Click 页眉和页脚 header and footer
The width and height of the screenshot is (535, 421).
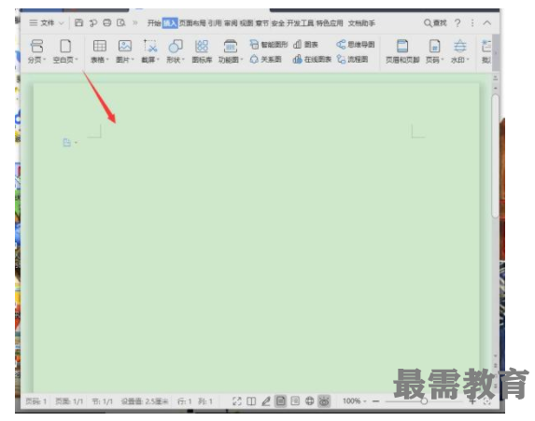tap(402, 51)
